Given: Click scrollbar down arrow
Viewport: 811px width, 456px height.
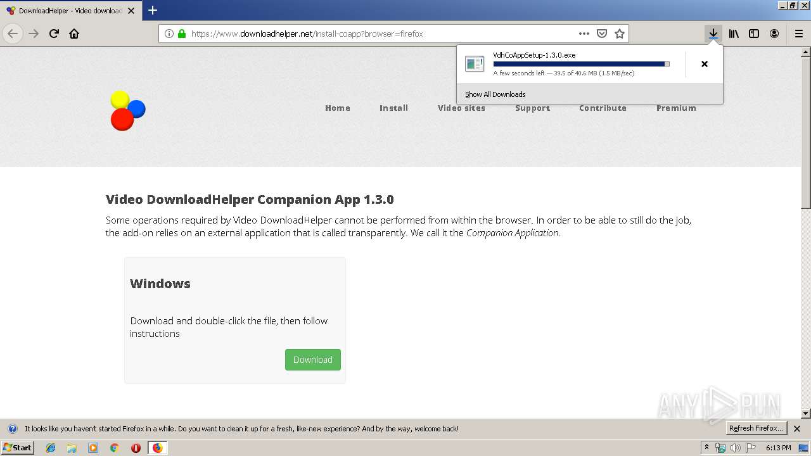Looking at the screenshot, I should pos(806,414).
